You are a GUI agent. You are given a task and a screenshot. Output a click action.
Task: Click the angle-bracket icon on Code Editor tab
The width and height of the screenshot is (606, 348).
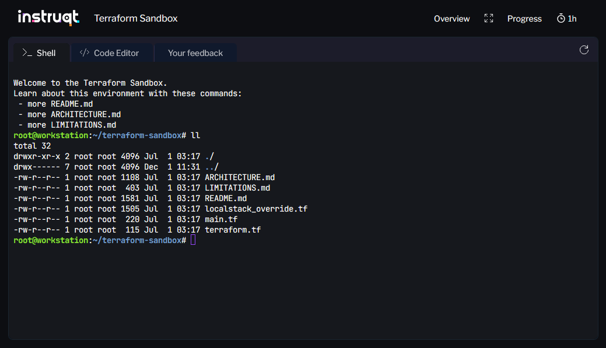point(85,53)
